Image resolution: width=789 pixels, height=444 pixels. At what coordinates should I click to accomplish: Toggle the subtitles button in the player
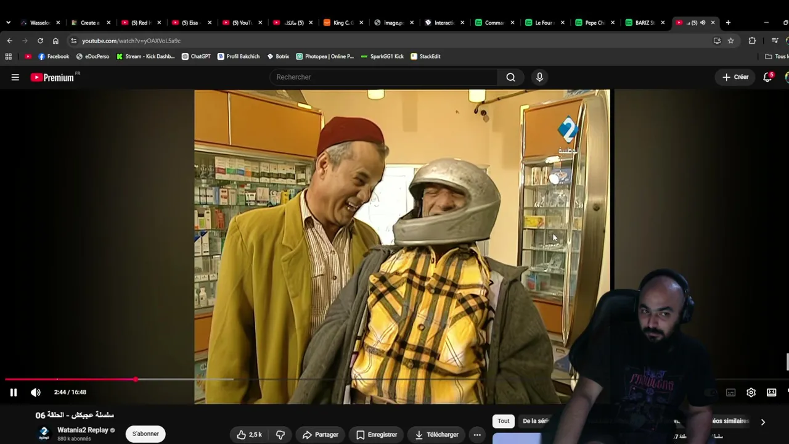click(730, 392)
